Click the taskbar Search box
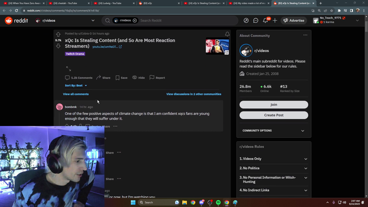368x207 pixels. click(x=159, y=202)
